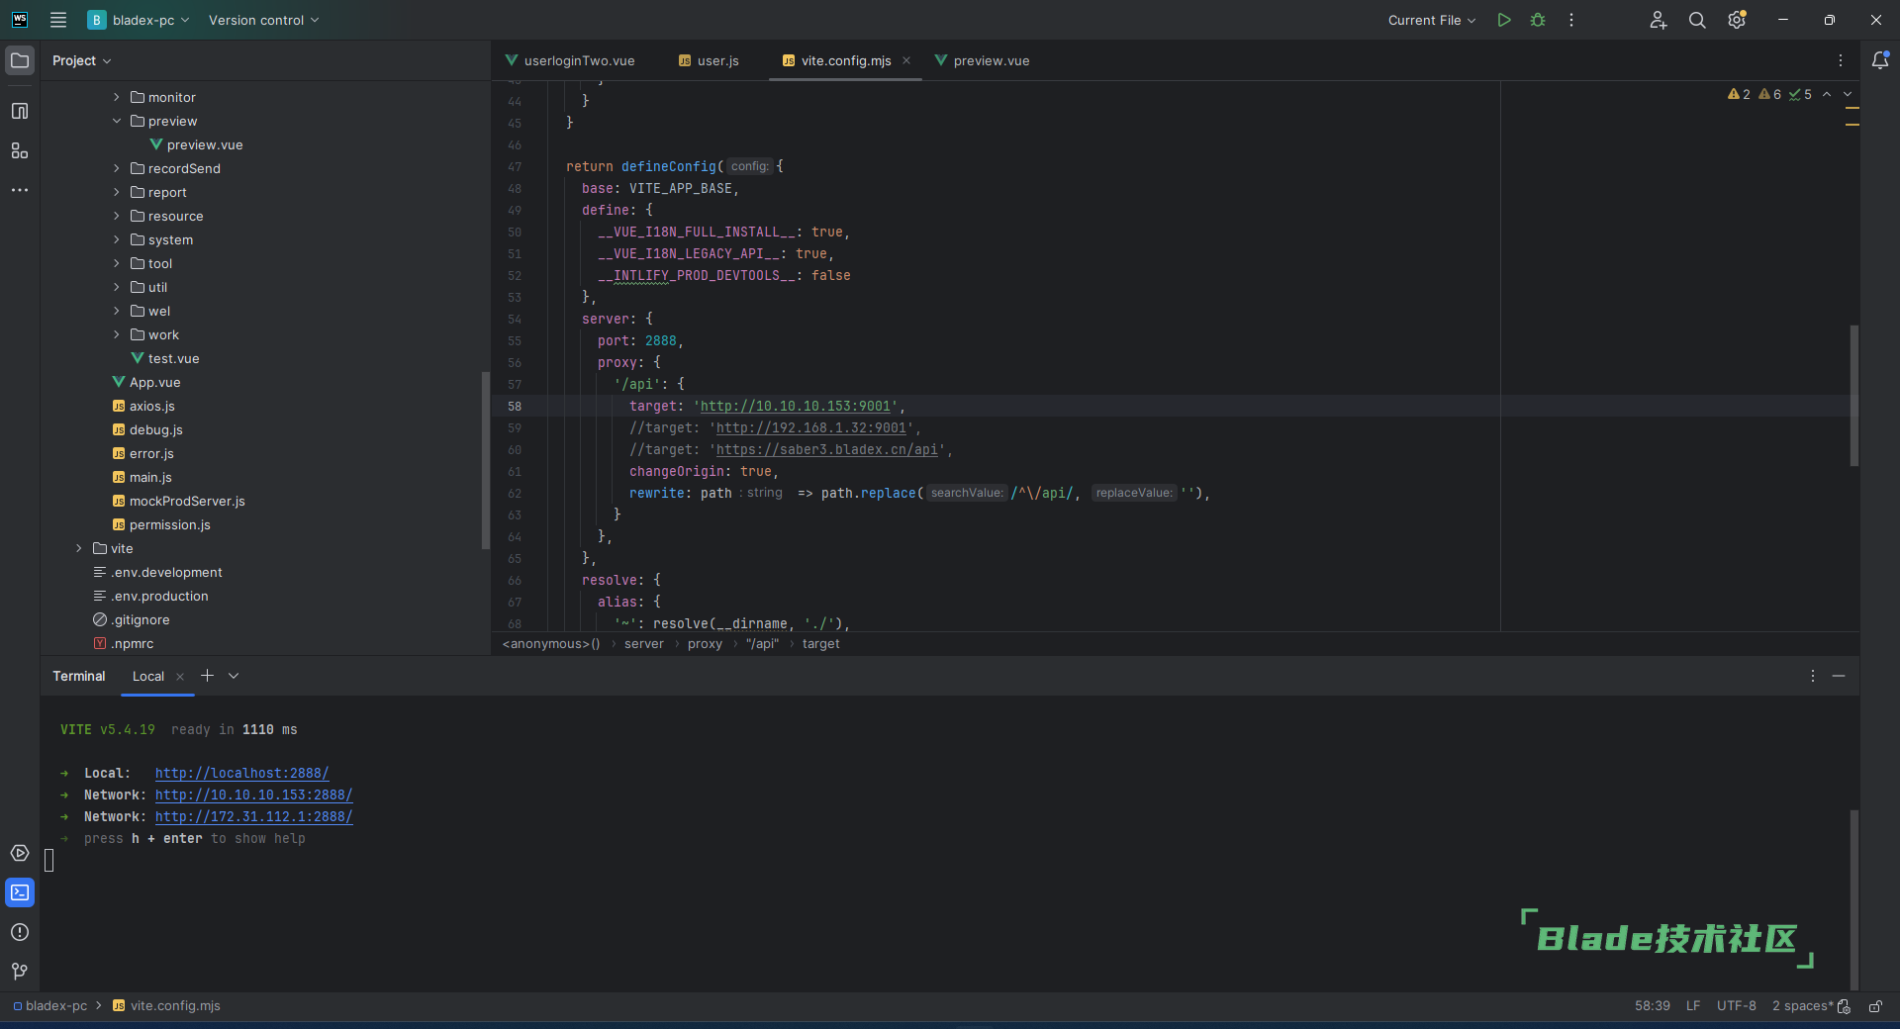Screen dimensions: 1900x1029
Task: Click the editor vertical scrollbar
Action: point(1853,396)
